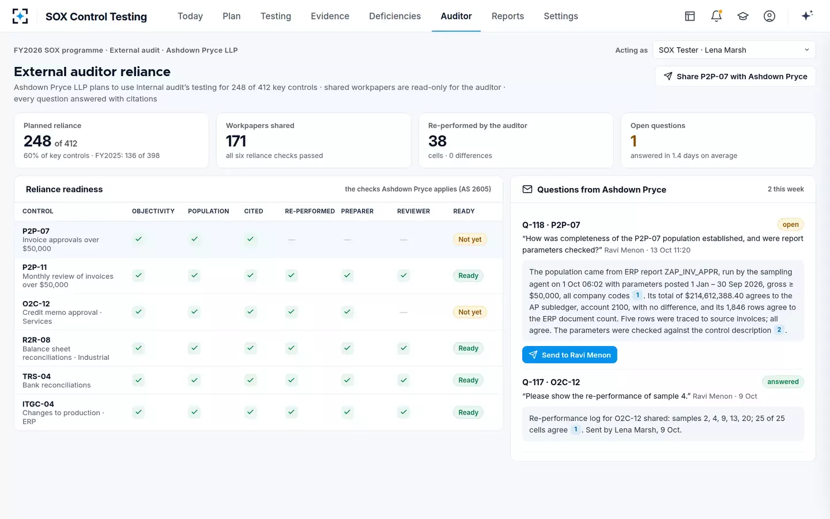The height and width of the screenshot is (519, 830).
Task: Click the Open questions card
Action: pyautogui.click(x=718, y=140)
